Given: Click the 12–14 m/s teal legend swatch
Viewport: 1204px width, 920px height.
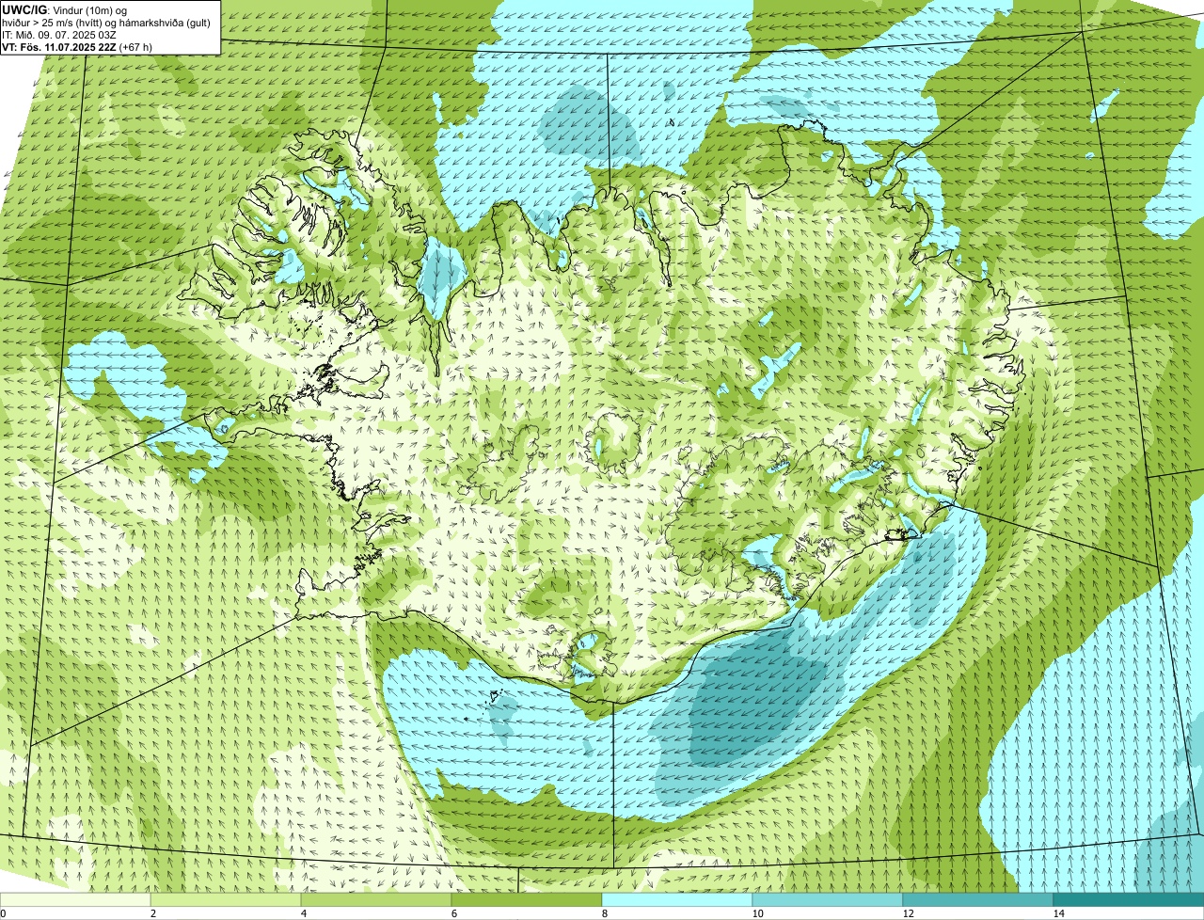Looking at the screenshot, I should (x=978, y=899).
